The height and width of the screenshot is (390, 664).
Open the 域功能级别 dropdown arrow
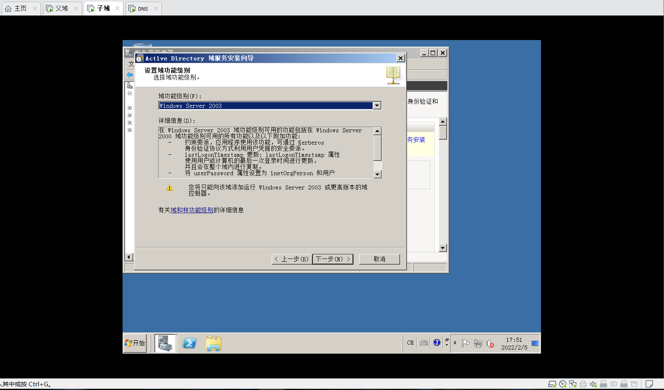377,106
